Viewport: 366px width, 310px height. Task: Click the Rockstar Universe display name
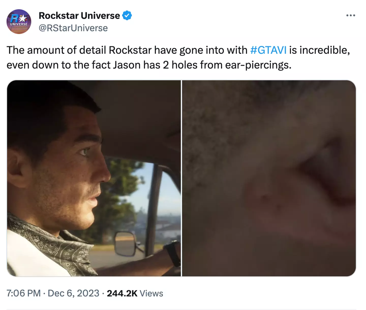click(79, 16)
